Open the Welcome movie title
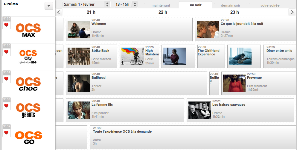Screen dimensions: 297x150 (99, 24)
